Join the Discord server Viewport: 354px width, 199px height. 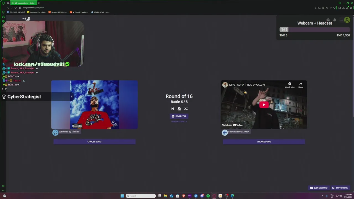coord(319,188)
